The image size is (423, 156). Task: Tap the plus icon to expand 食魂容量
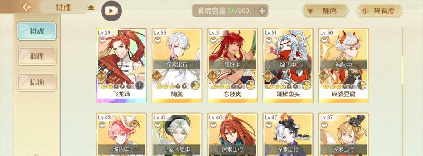point(262,11)
